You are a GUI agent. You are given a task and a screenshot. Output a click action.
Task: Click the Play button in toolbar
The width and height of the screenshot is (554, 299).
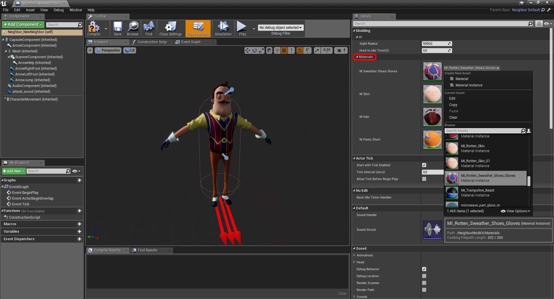pos(242,29)
